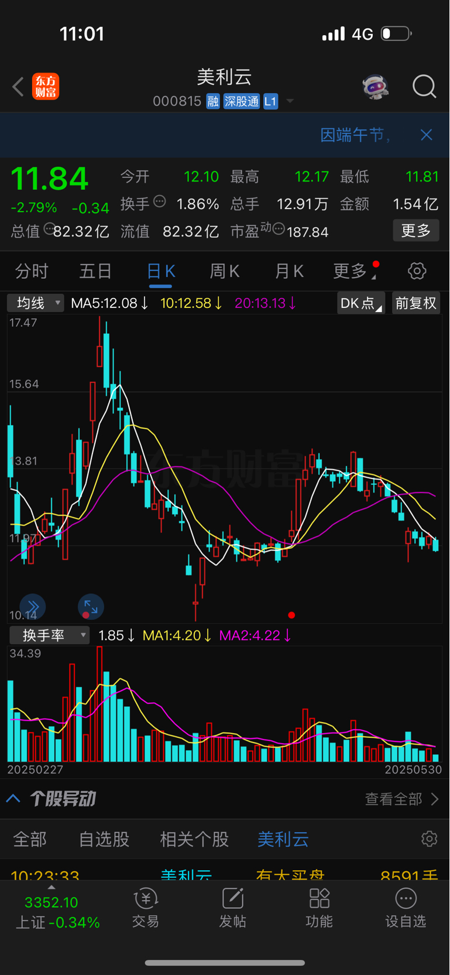Switch to the 五日 chart tab
This screenshot has width=450, height=975.
tap(95, 271)
